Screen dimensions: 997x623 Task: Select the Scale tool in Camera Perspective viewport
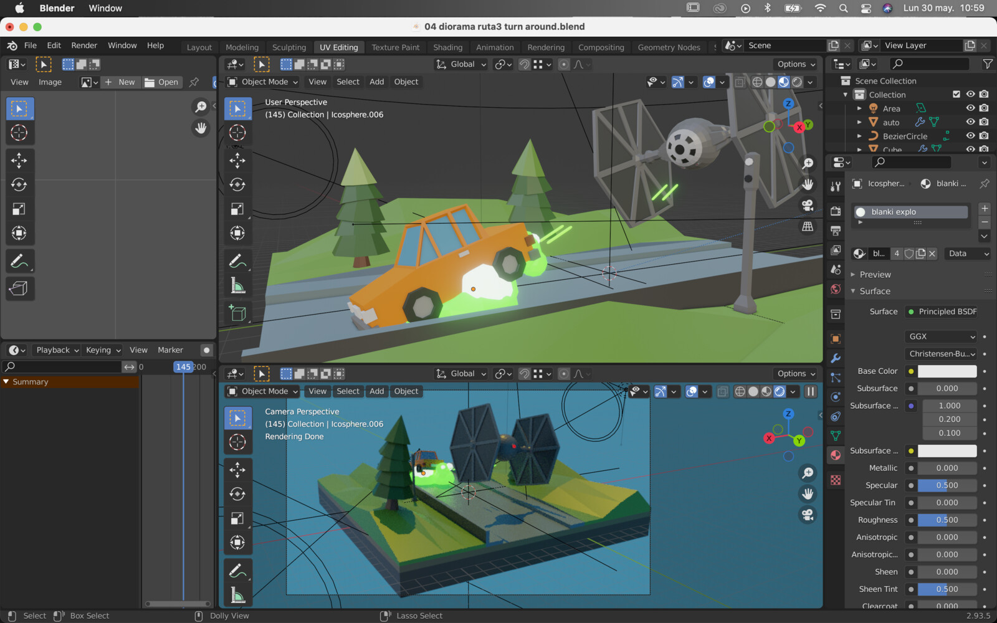(x=237, y=518)
